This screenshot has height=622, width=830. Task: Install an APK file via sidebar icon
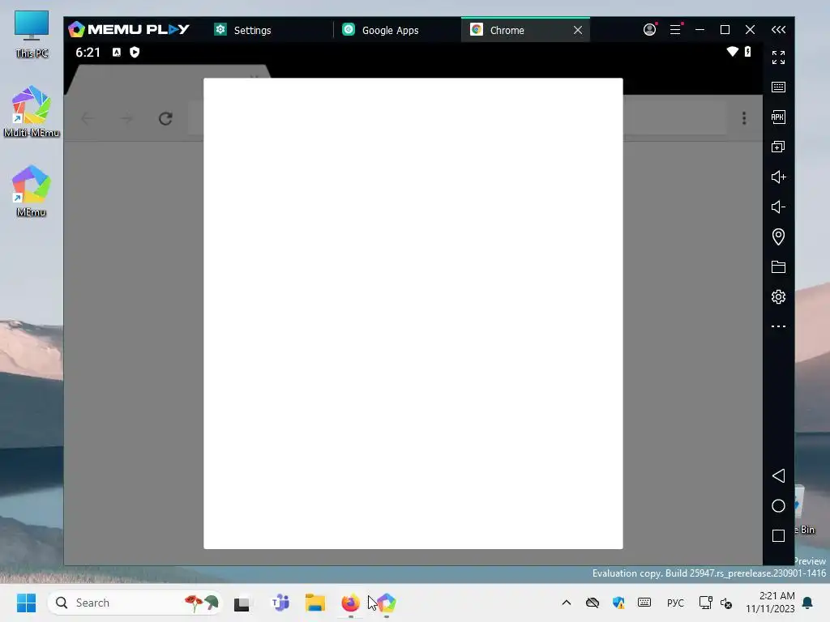click(778, 117)
